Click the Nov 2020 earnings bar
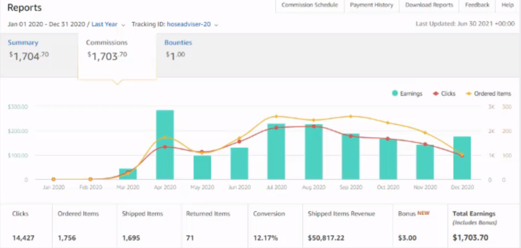Image resolution: width=521 pixels, height=248 pixels. click(x=425, y=162)
